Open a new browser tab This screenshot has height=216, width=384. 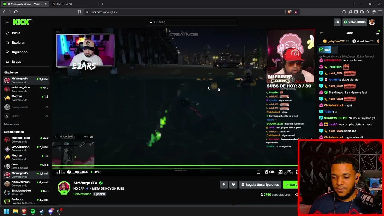pos(102,4)
